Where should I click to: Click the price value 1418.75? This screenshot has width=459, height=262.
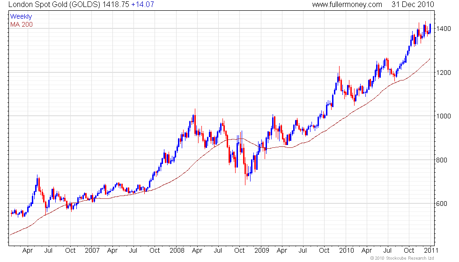click(x=116, y=4)
